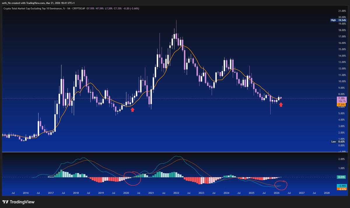
Task: Click the orange moving average label 7.31%
Action: coord(341,104)
